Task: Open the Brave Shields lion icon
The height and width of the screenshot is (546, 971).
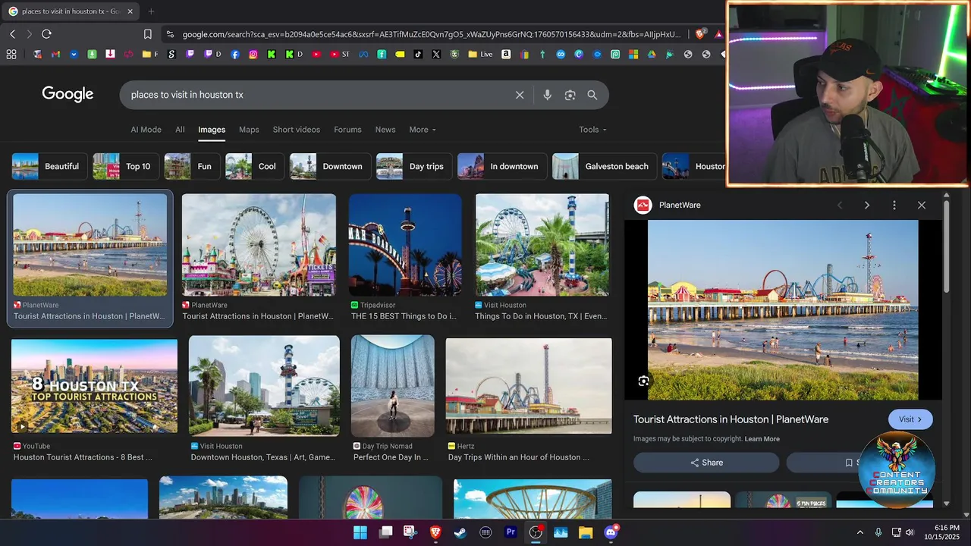Action: point(700,34)
